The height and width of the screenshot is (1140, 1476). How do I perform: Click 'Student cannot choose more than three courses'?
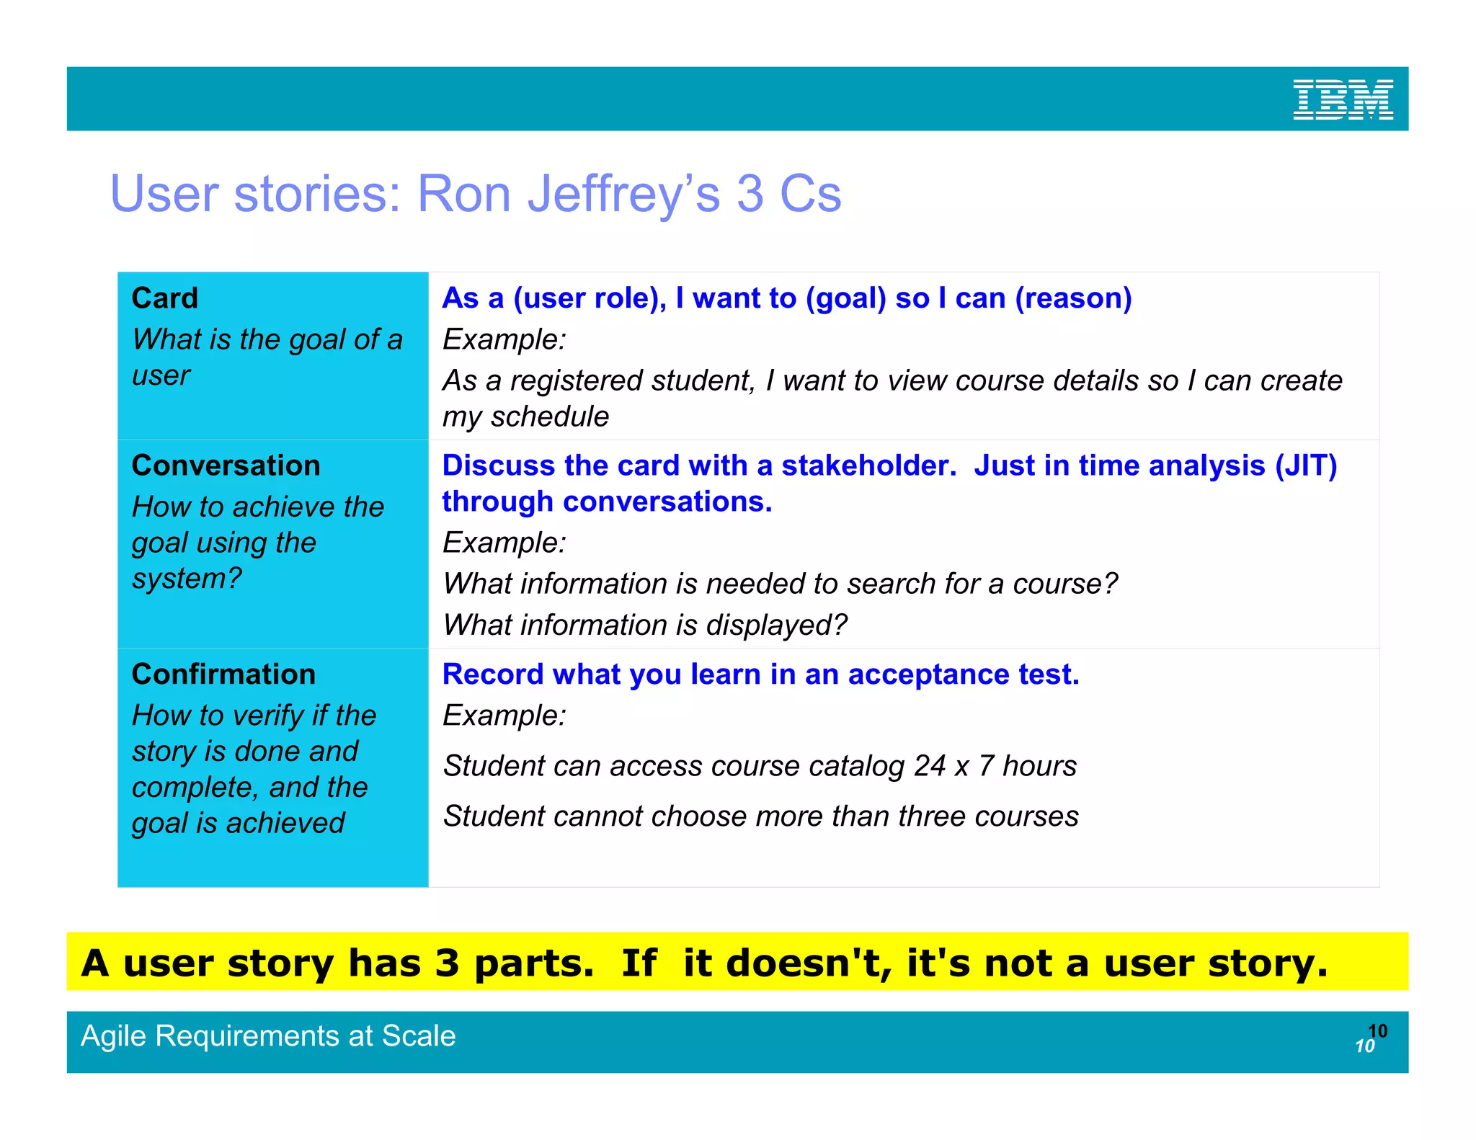coord(761,816)
